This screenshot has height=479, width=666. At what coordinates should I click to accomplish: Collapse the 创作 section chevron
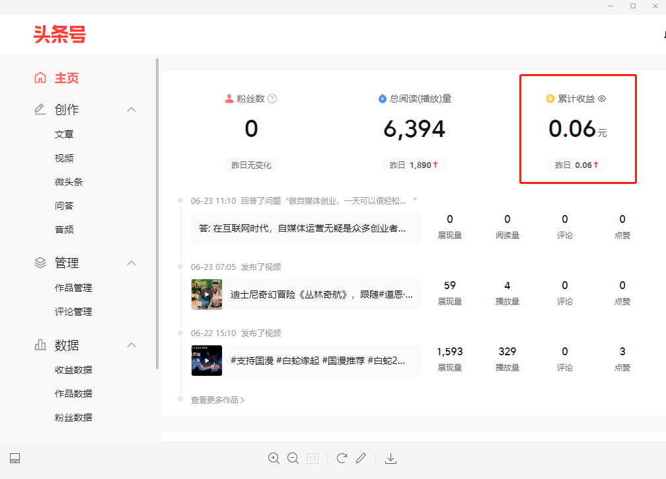[131, 109]
